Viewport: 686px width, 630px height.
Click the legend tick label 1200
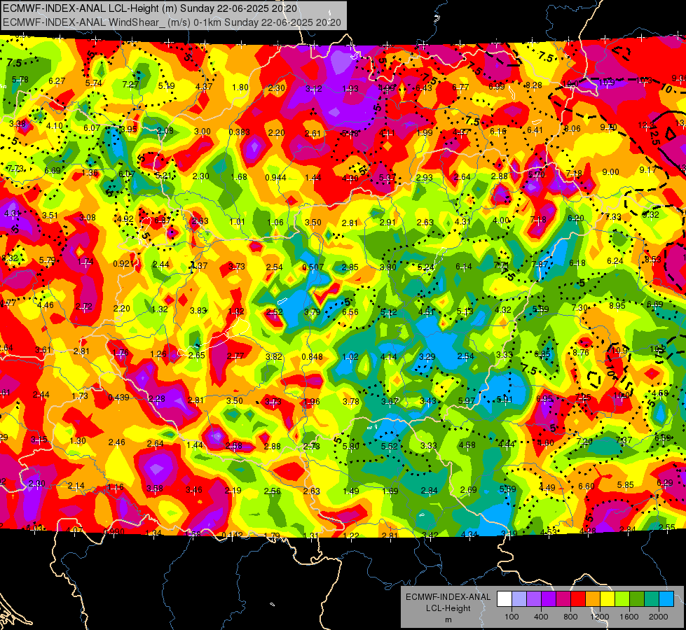click(600, 617)
